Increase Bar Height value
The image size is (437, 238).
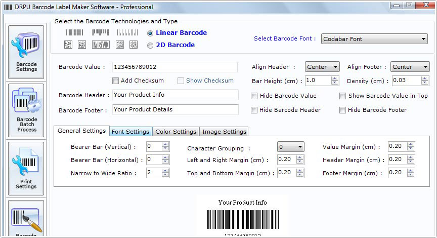pos(335,78)
